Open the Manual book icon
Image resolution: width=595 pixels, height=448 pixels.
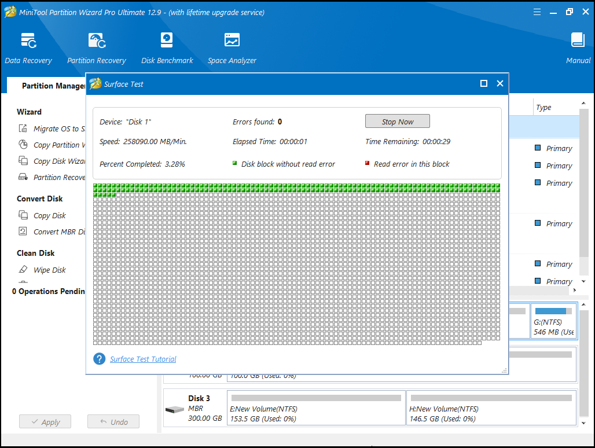pos(578,40)
